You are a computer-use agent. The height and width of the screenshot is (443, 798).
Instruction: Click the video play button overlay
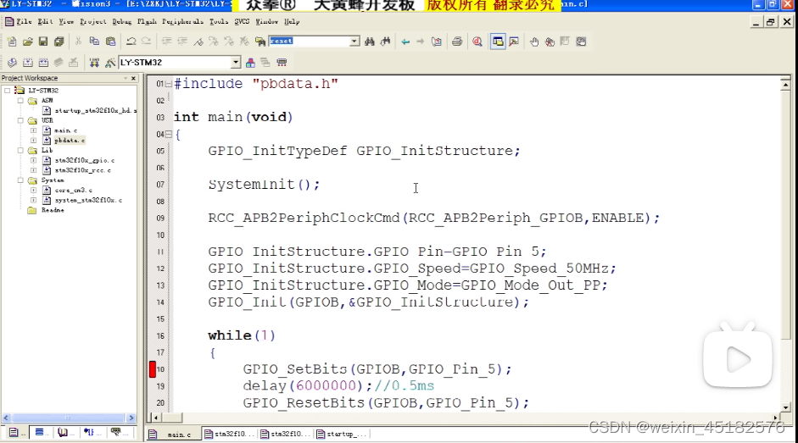(x=738, y=360)
